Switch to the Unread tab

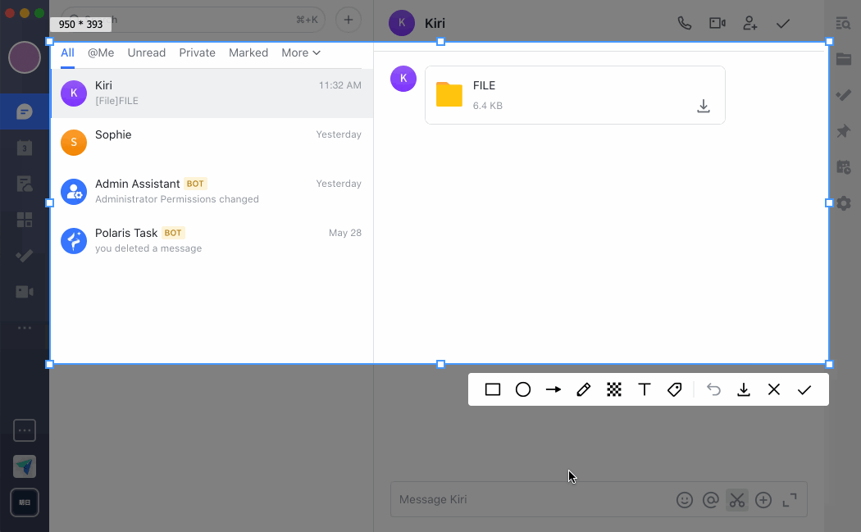[147, 52]
